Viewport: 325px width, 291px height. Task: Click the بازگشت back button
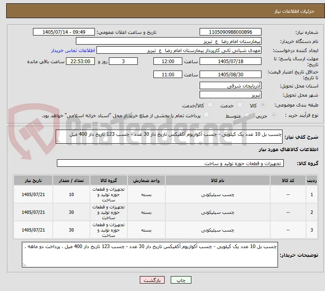pos(152,280)
